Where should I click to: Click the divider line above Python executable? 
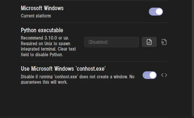pos(95,23)
